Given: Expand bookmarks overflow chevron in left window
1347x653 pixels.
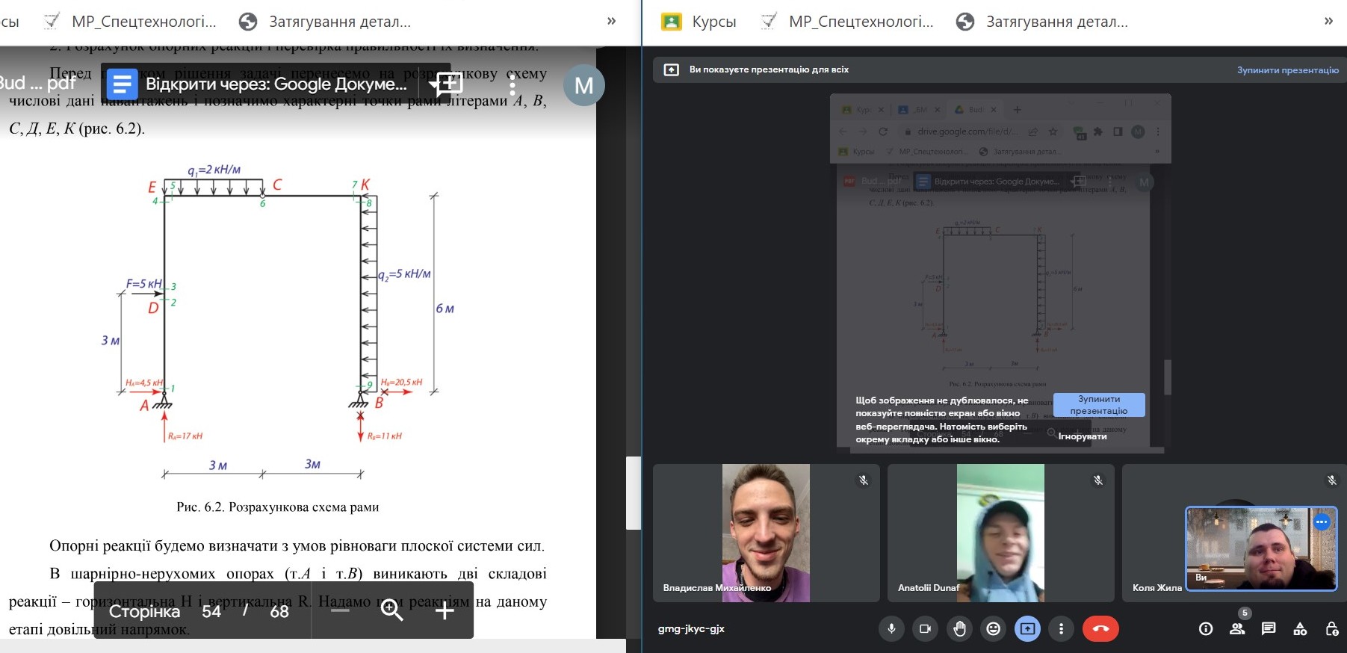Looking at the screenshot, I should point(611,22).
